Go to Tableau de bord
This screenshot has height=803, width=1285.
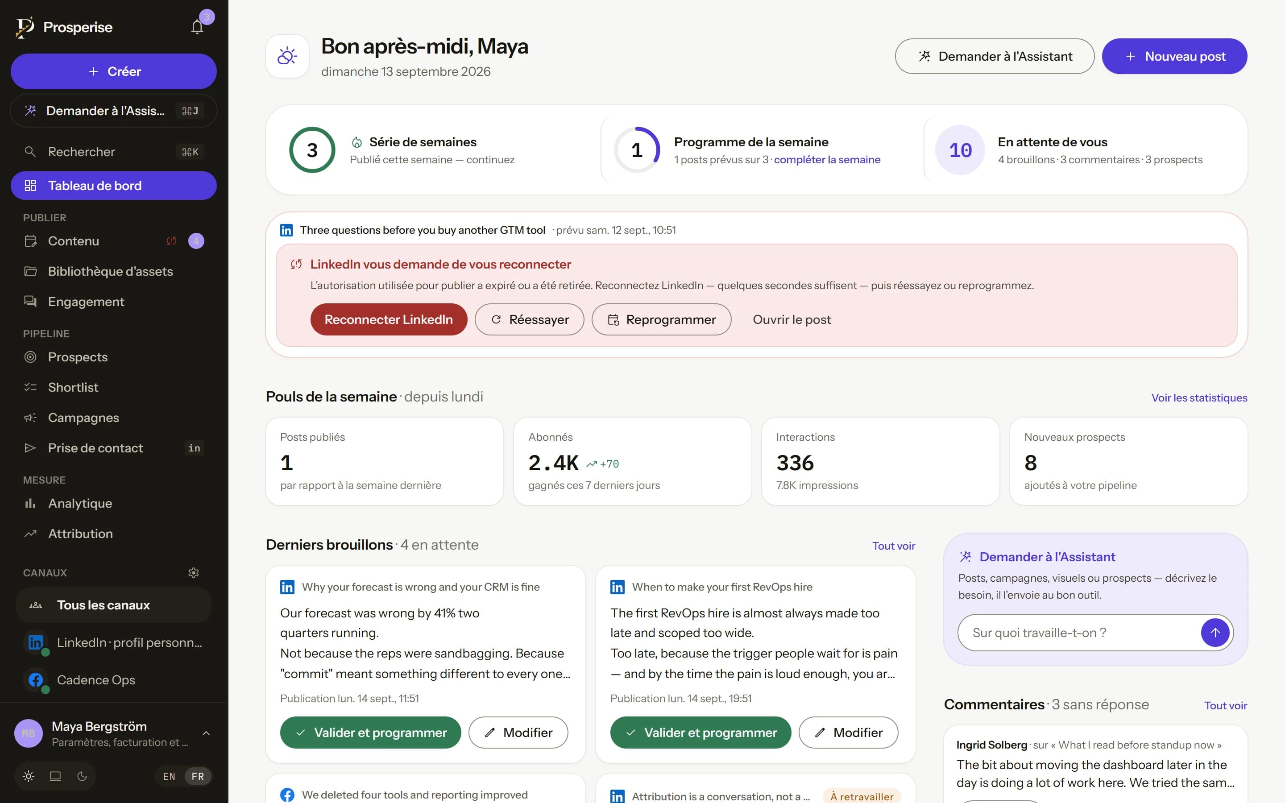(114, 185)
